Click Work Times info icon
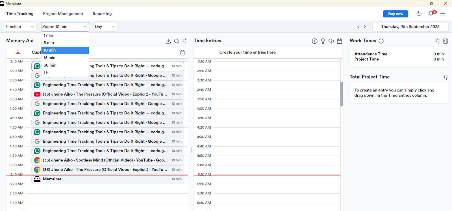The image size is (452, 211). click(381, 41)
